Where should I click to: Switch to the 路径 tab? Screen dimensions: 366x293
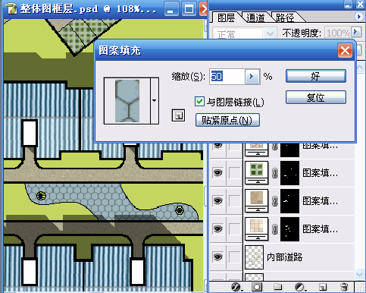point(285,17)
